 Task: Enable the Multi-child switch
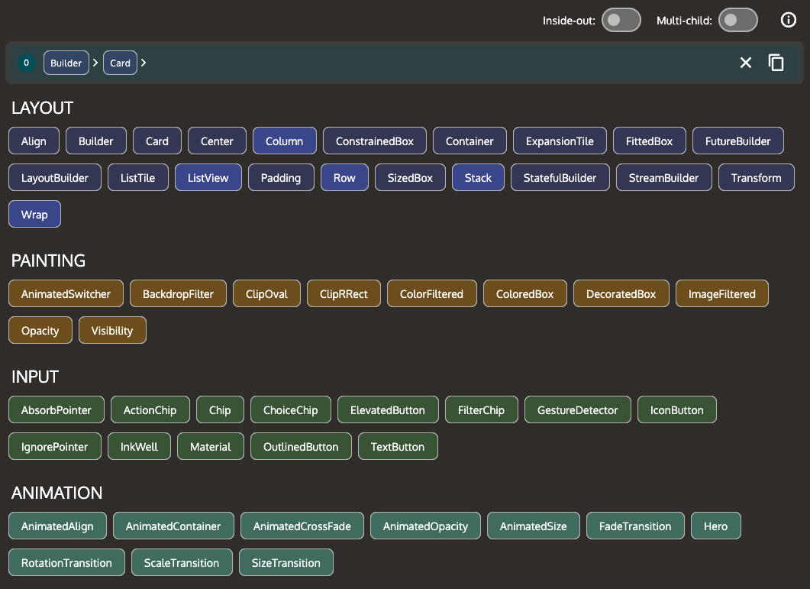[738, 21]
